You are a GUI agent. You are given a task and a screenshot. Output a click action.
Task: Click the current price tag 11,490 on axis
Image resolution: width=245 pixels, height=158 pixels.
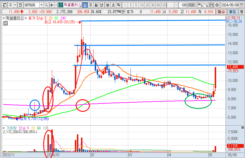tap(235, 67)
